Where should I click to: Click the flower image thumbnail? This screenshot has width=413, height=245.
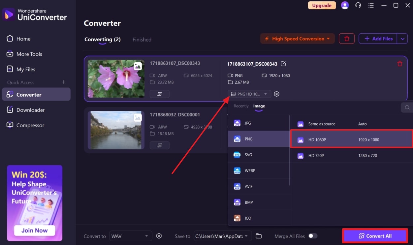coord(116,78)
